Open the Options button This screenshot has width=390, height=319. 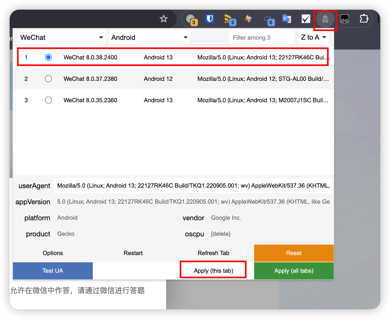[53, 253]
